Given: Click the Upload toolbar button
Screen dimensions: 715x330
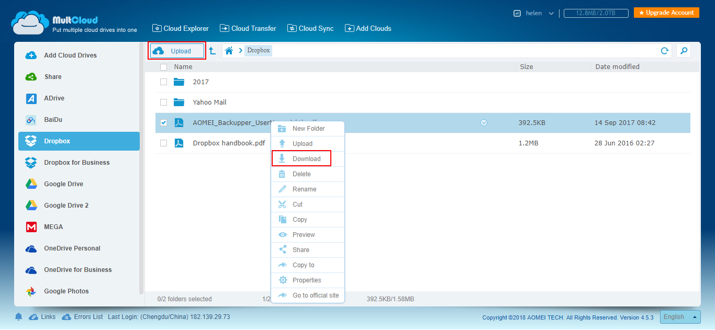Looking at the screenshot, I should (177, 51).
